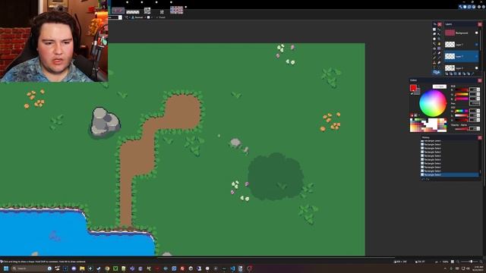The image size is (486, 273).
Task: Click stepper next to Red value
Action: click(478, 89)
